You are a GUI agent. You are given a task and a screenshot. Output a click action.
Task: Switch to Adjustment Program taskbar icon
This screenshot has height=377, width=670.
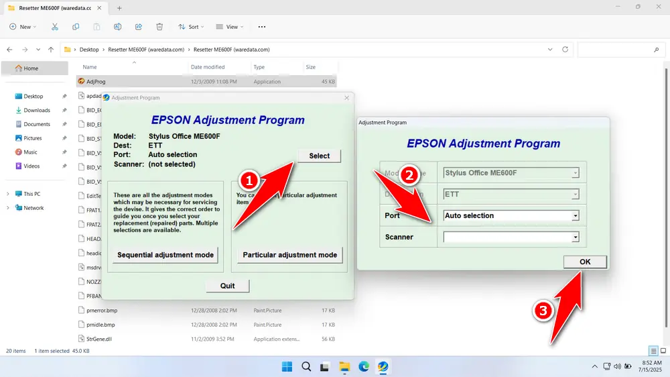coord(383,367)
